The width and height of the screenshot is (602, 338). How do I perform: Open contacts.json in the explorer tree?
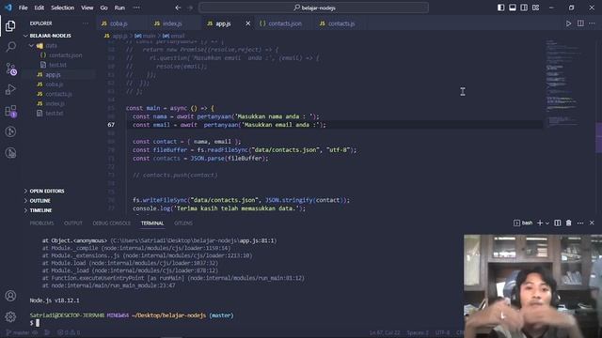(65, 55)
